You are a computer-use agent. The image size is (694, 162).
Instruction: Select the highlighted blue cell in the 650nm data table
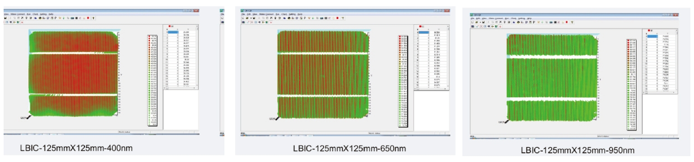tap(424, 32)
